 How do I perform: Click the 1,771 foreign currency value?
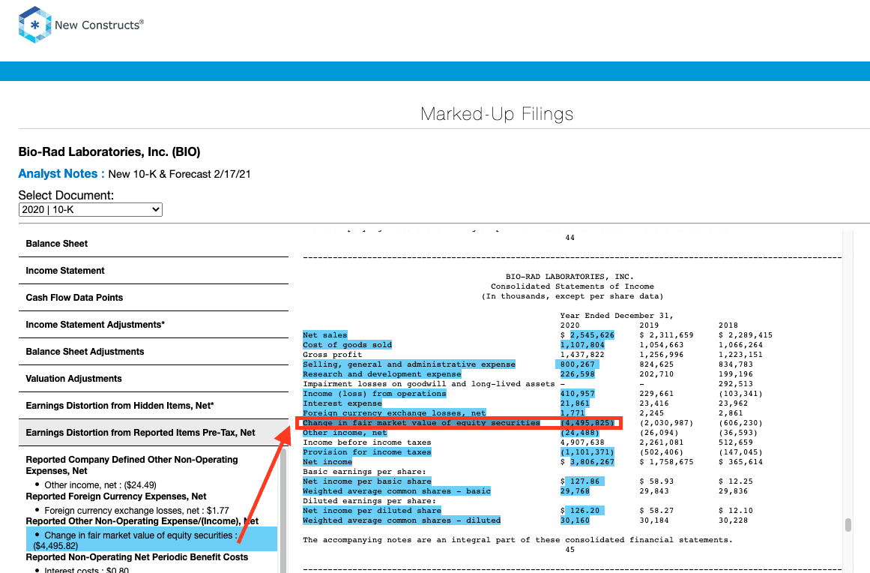(x=572, y=413)
